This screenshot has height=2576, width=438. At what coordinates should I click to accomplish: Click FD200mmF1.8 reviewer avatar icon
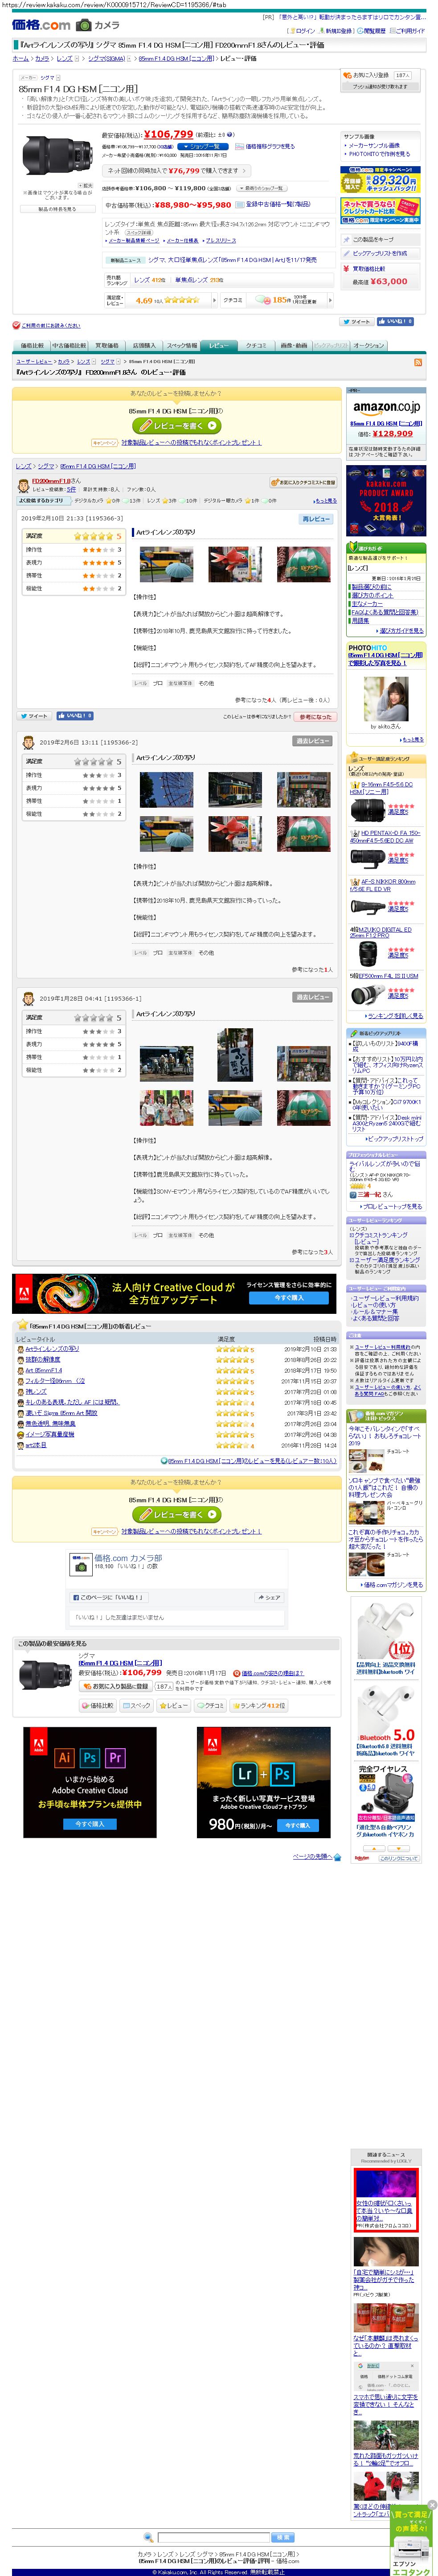pos(24,485)
